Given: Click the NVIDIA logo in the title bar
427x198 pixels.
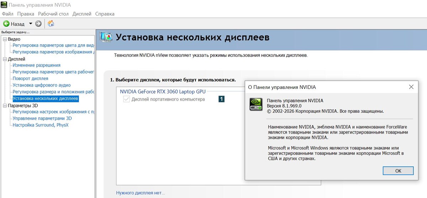Looking at the screenshot, I should coord(5,5).
